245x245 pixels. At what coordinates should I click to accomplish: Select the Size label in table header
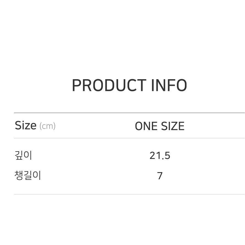point(26,126)
